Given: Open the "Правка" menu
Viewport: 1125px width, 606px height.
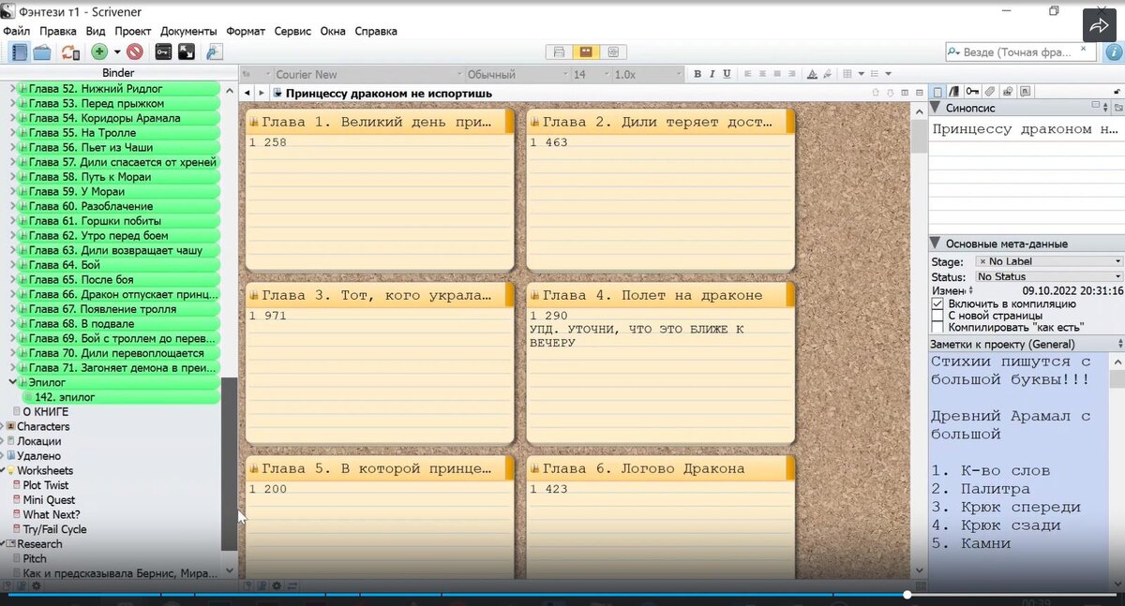Looking at the screenshot, I should [x=58, y=31].
